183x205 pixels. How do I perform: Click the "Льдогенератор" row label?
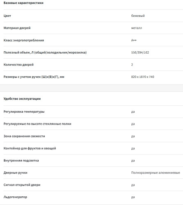pyautogui.click(x=15, y=197)
